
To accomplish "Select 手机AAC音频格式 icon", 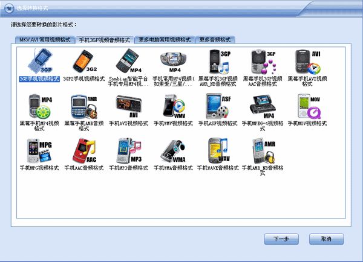I will 83,151.
